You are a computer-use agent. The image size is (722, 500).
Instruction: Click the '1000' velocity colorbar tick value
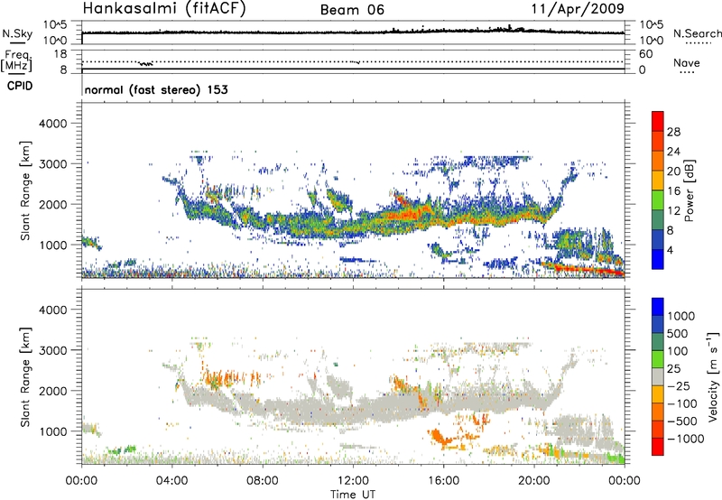point(680,316)
